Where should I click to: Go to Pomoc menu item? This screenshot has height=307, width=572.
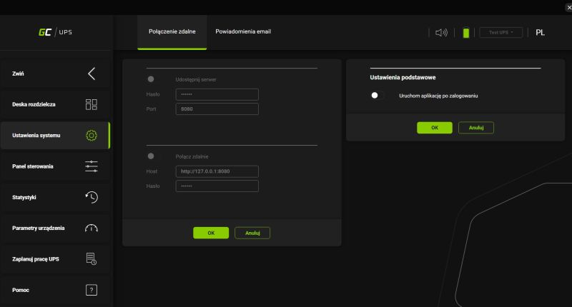pos(55,290)
